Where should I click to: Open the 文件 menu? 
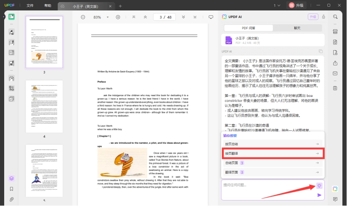pos(30,5)
